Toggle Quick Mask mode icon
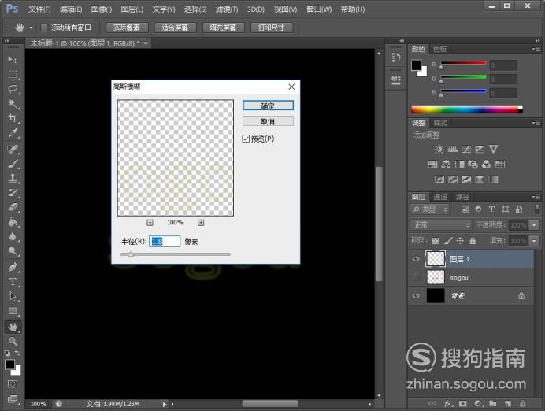Image resolution: width=545 pixels, height=411 pixels. pyautogui.click(x=13, y=384)
